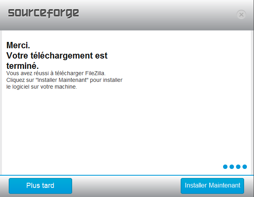Click "Votre téléchargement est terminé." heading
Image resolution: width=254 pixels, height=197 pixels.
[57, 61]
